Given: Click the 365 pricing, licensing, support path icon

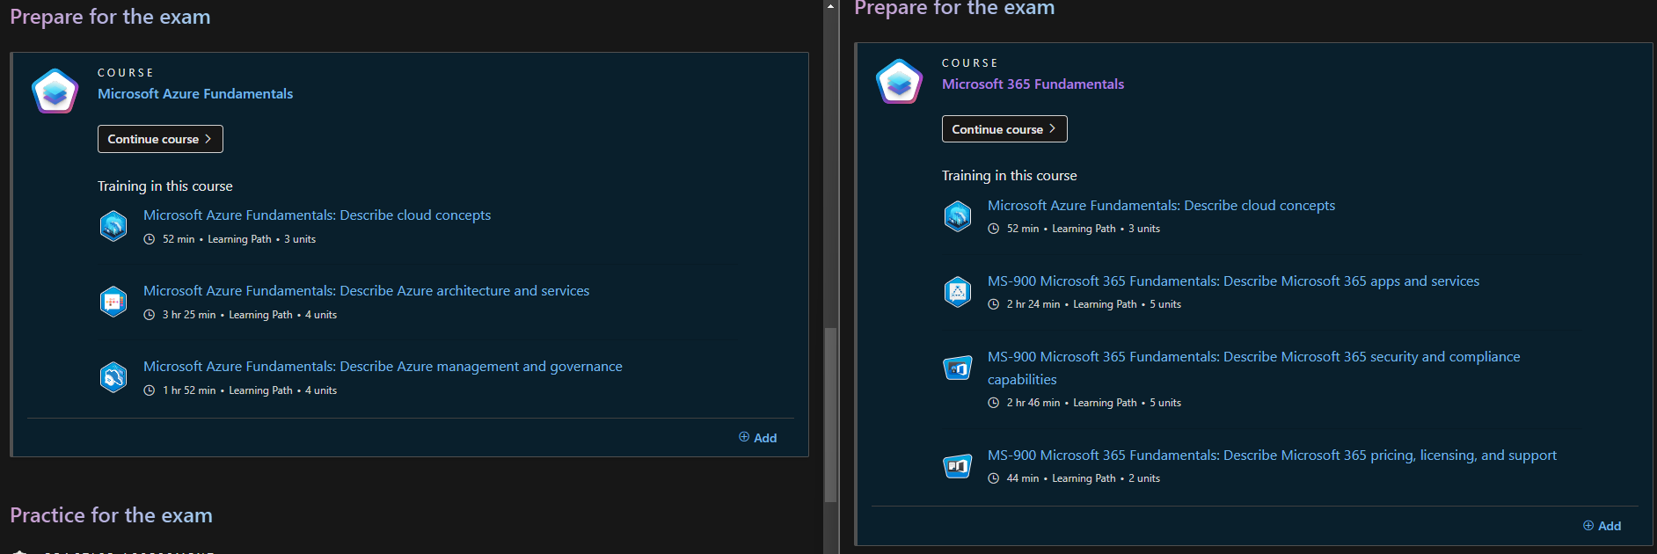Looking at the screenshot, I should coord(958,466).
